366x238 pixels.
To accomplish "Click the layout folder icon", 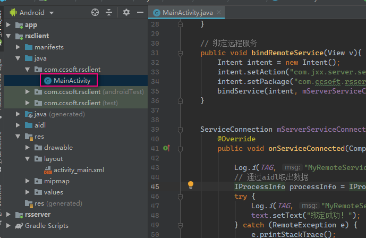I will pos(38,159).
